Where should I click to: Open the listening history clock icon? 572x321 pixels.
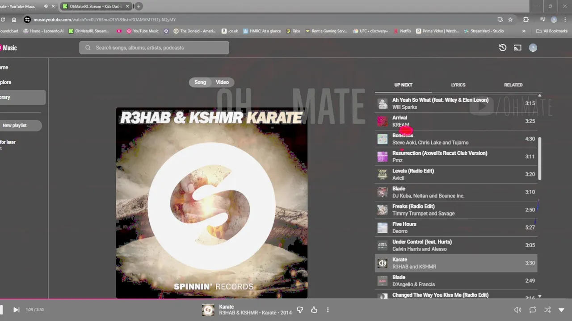[503, 48]
